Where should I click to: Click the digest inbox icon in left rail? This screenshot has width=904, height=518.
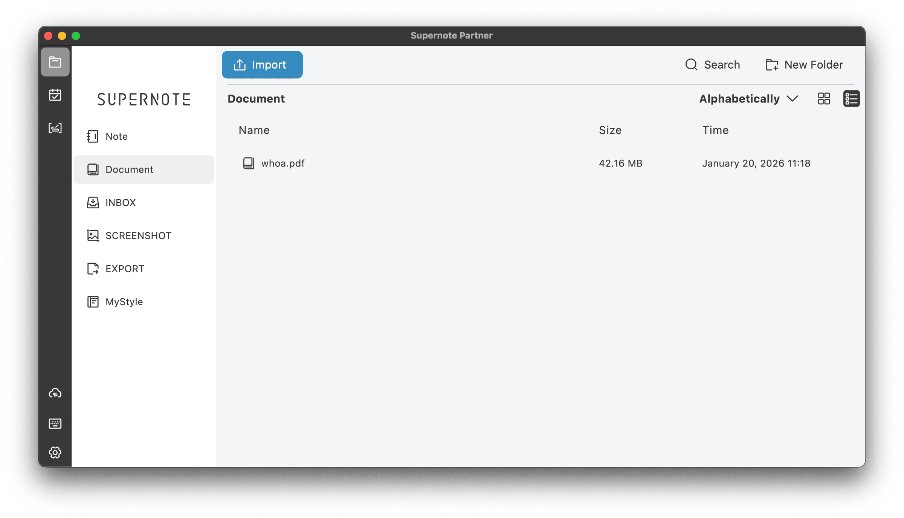point(55,128)
